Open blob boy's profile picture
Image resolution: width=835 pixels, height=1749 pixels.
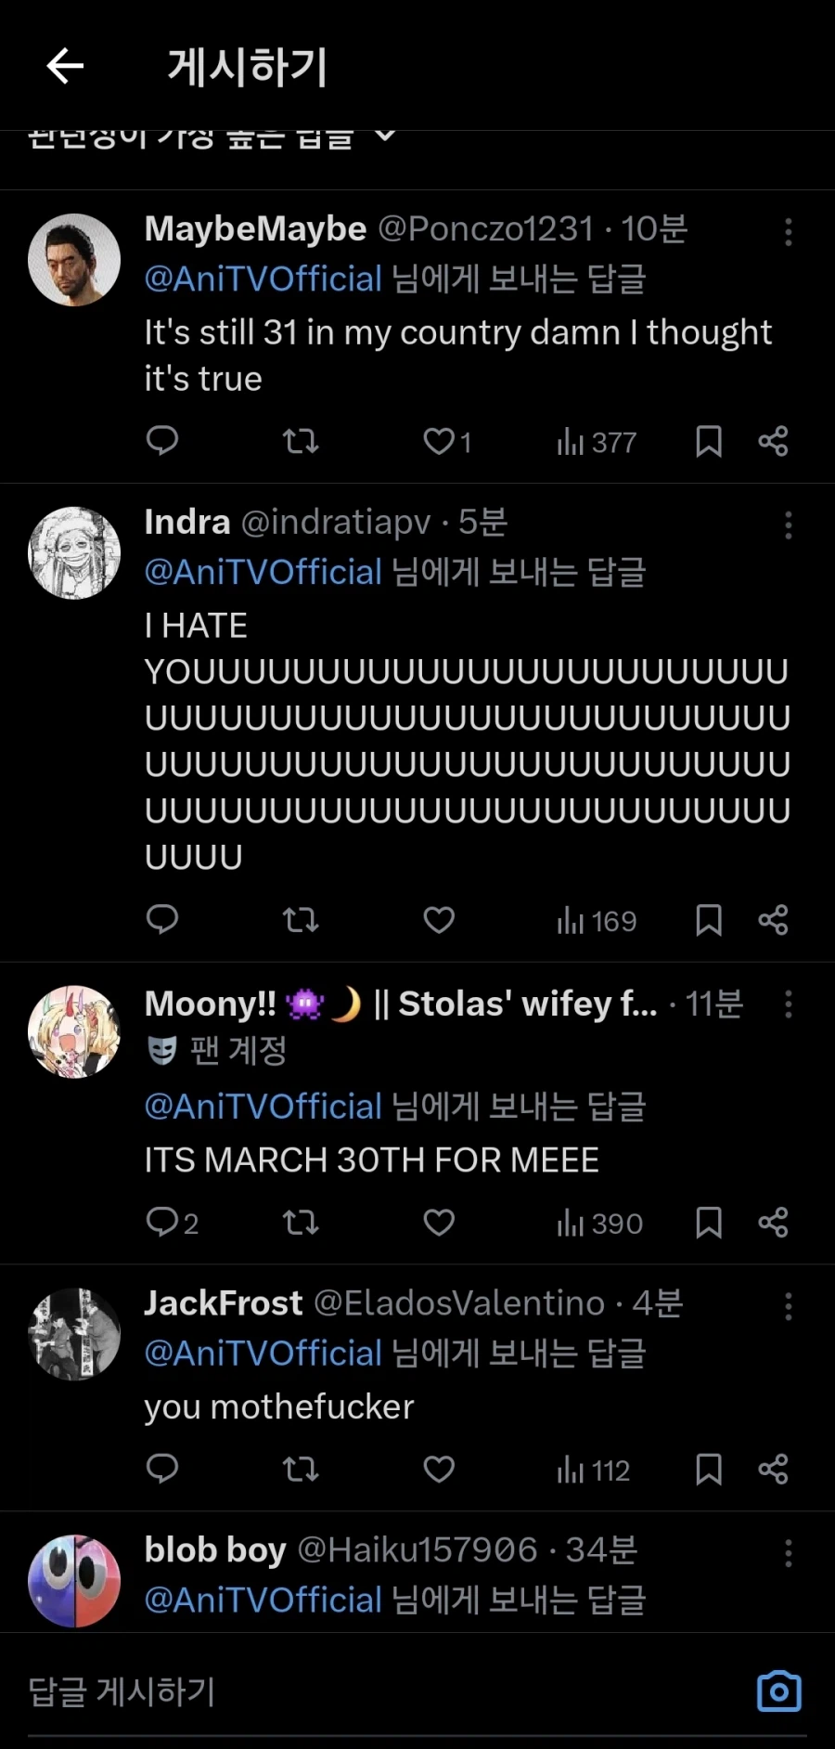click(x=74, y=1580)
